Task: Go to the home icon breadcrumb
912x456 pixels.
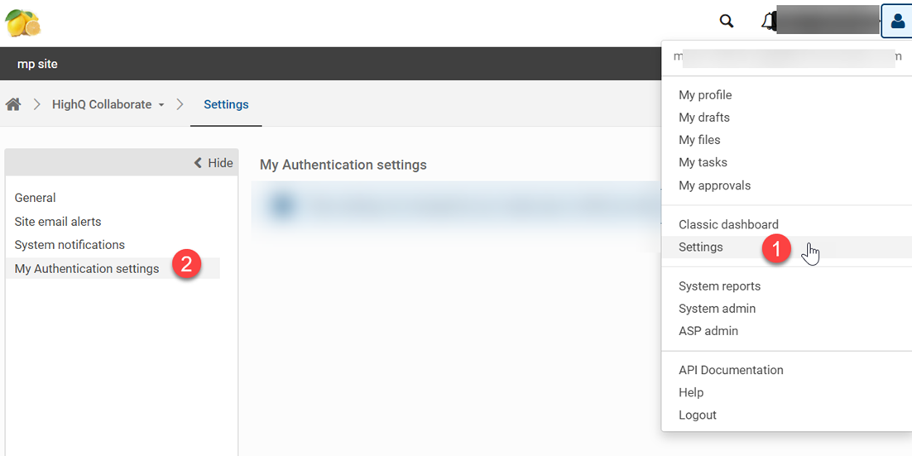Action: click(13, 104)
